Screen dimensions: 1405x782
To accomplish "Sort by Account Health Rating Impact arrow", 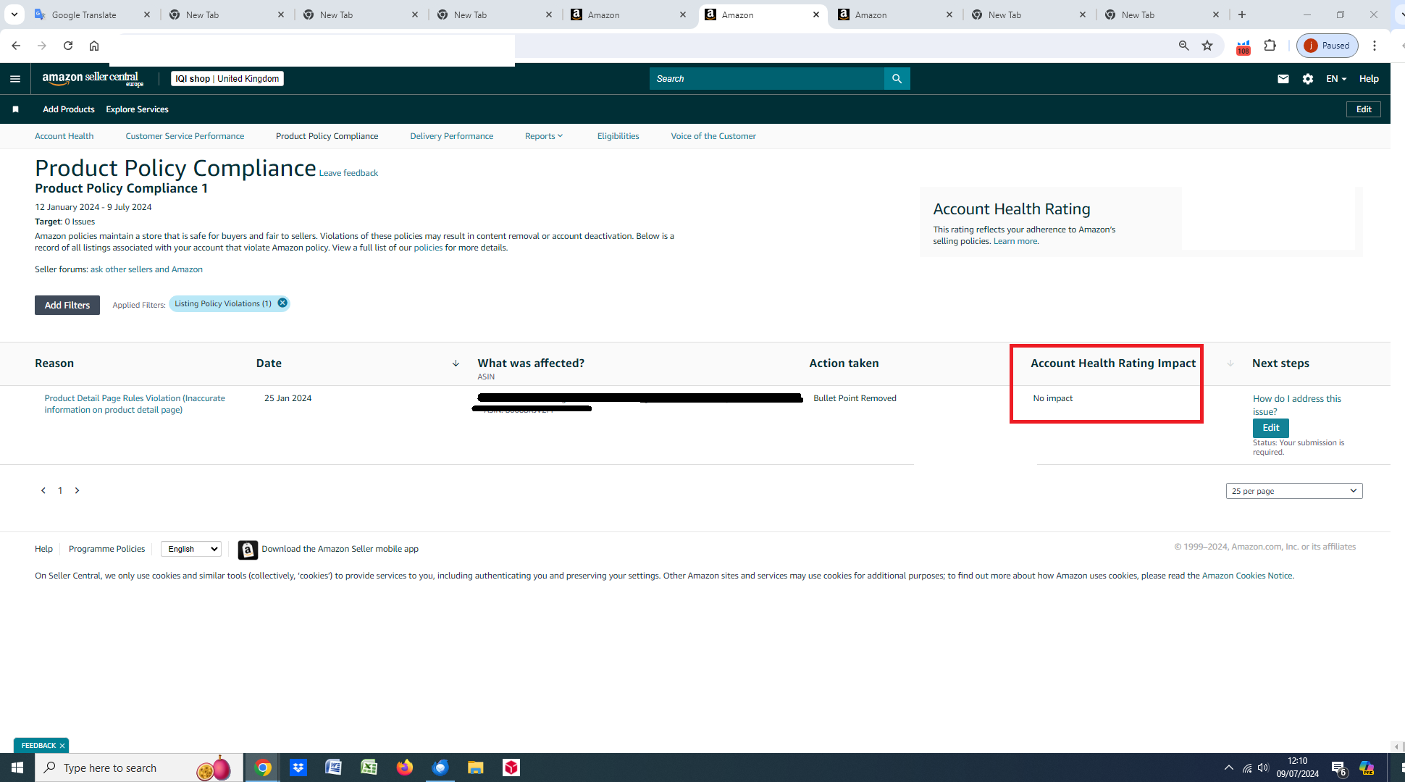I will (x=1230, y=363).
